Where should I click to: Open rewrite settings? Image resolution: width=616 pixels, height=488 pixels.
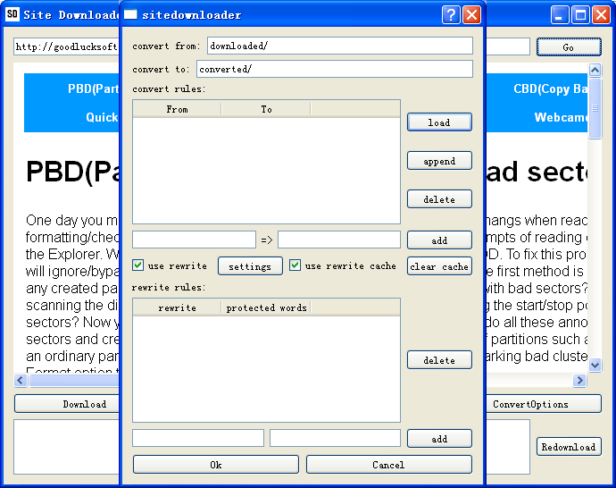[x=250, y=266]
